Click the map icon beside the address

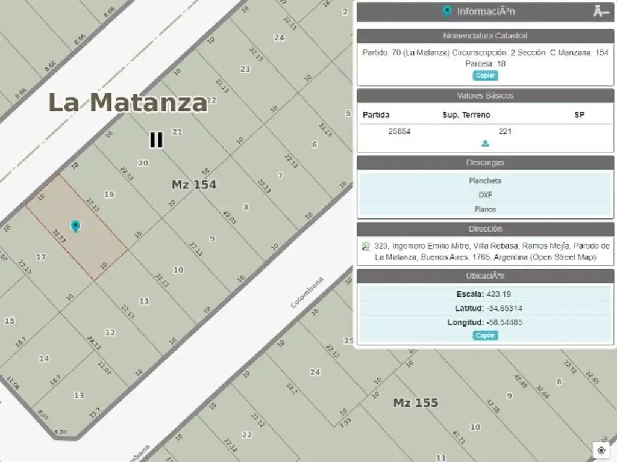click(365, 247)
